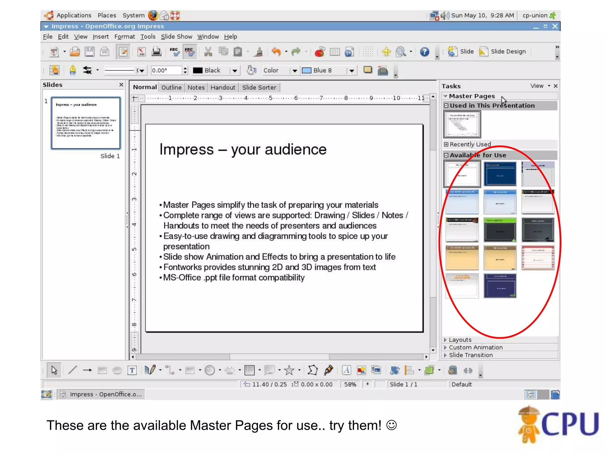This screenshot has width=606, height=454.
Task: Apply the red striped master page
Action: coord(538,258)
